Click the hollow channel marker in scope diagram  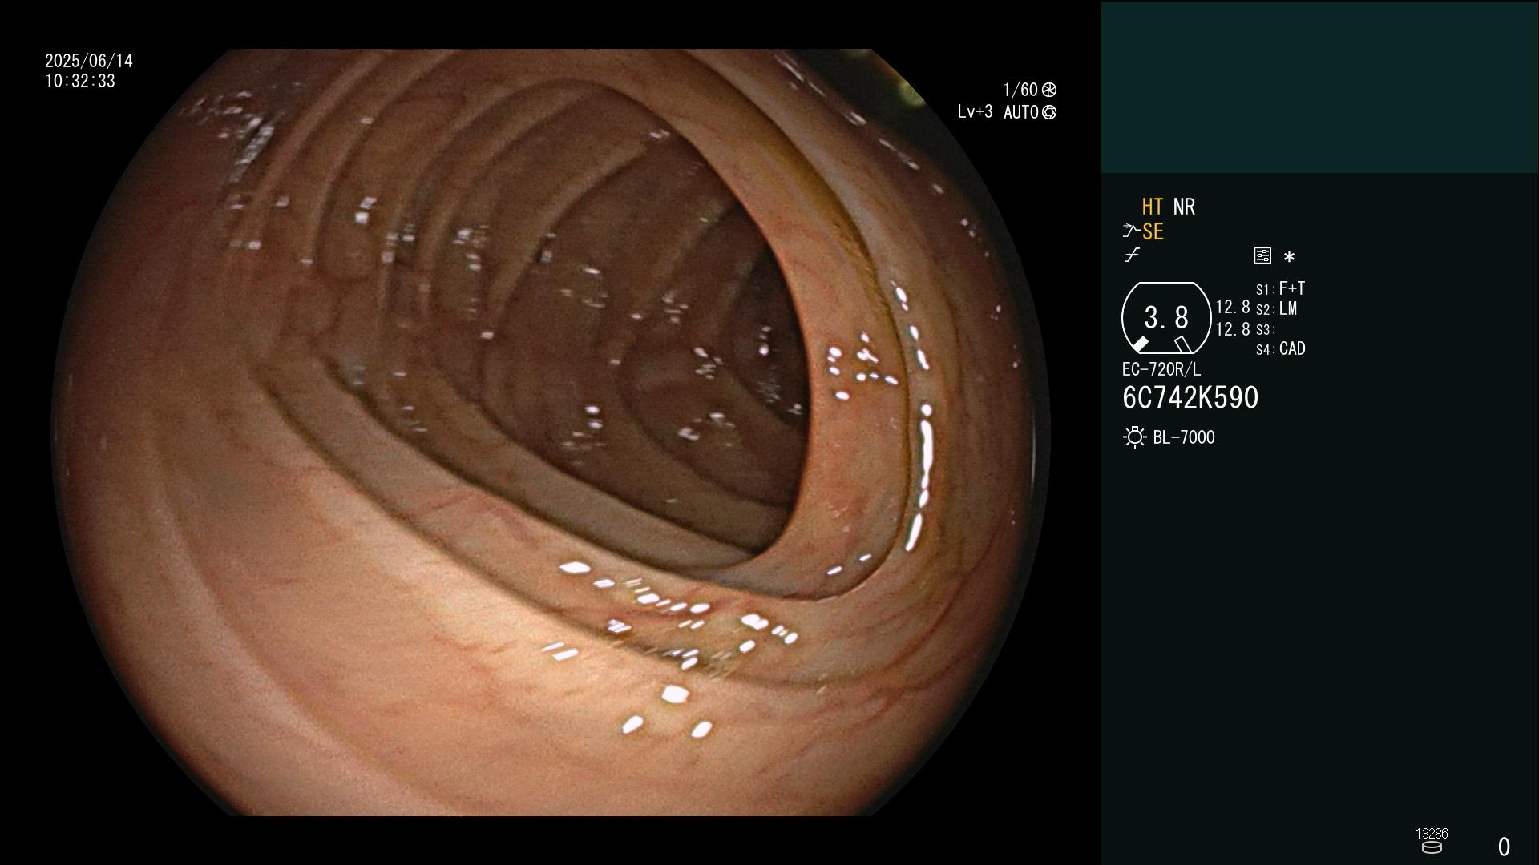click(x=1183, y=344)
